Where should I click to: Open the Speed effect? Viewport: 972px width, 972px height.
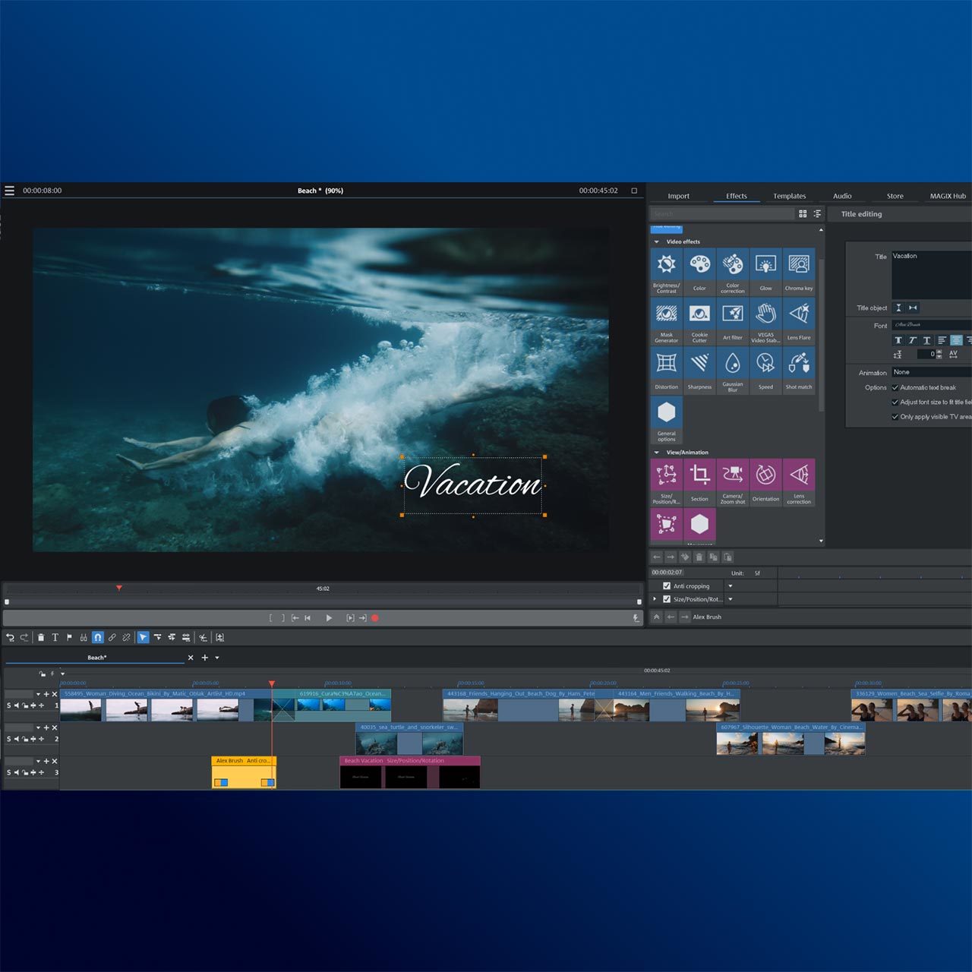(765, 370)
